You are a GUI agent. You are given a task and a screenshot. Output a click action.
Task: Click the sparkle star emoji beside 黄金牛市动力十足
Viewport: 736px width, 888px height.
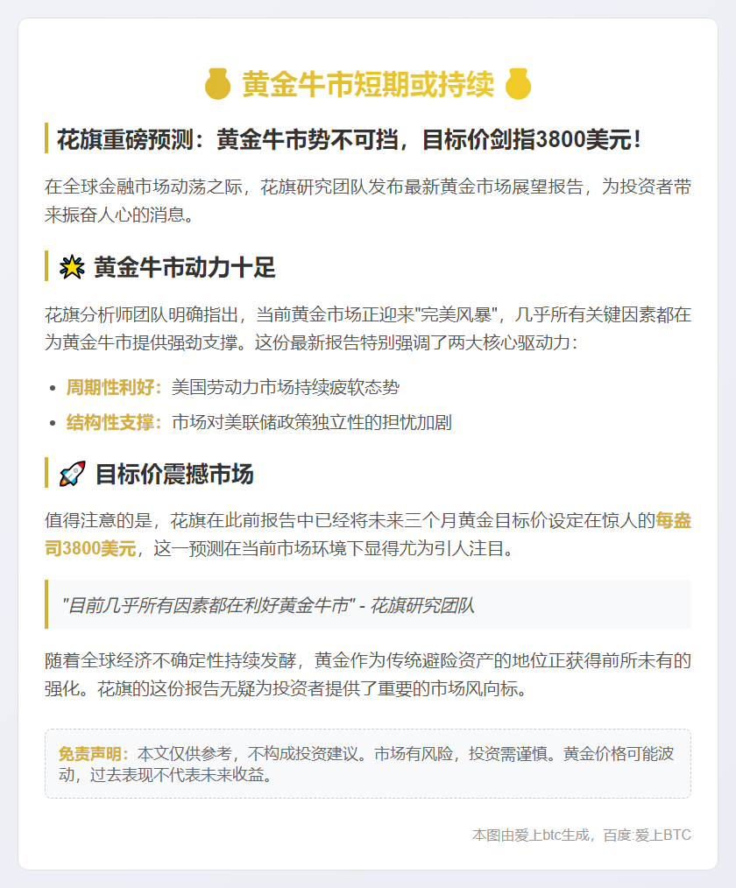(x=72, y=267)
